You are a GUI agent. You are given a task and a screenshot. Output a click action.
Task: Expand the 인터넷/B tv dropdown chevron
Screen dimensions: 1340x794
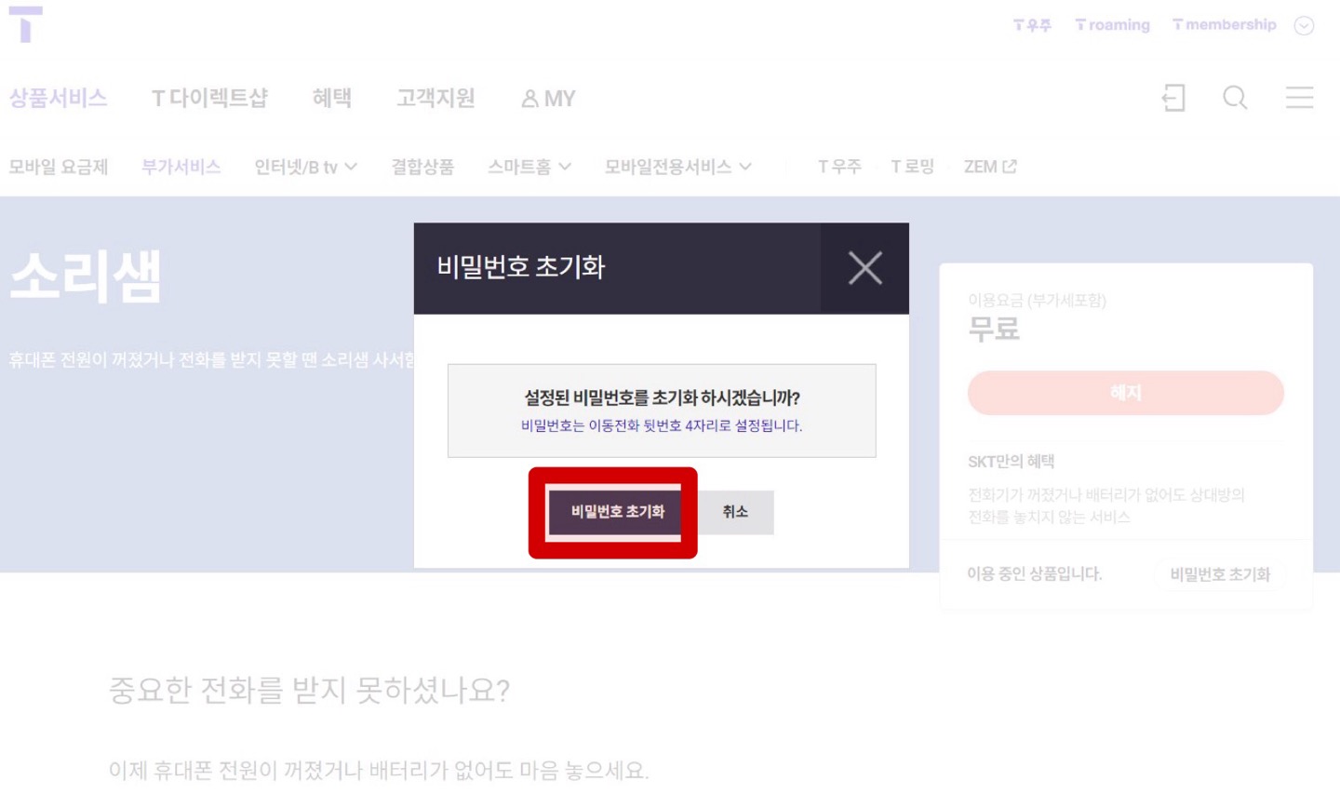[351, 167]
